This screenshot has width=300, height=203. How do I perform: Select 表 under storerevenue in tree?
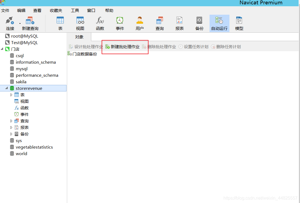[x=22, y=95]
